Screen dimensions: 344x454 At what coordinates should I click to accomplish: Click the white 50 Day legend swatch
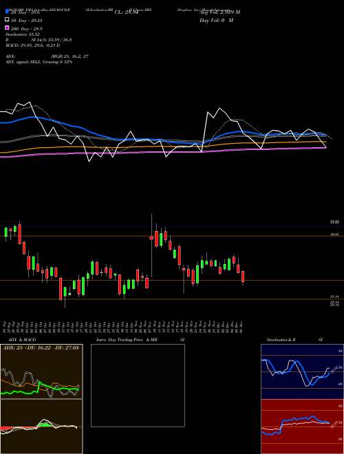coord(7,20)
